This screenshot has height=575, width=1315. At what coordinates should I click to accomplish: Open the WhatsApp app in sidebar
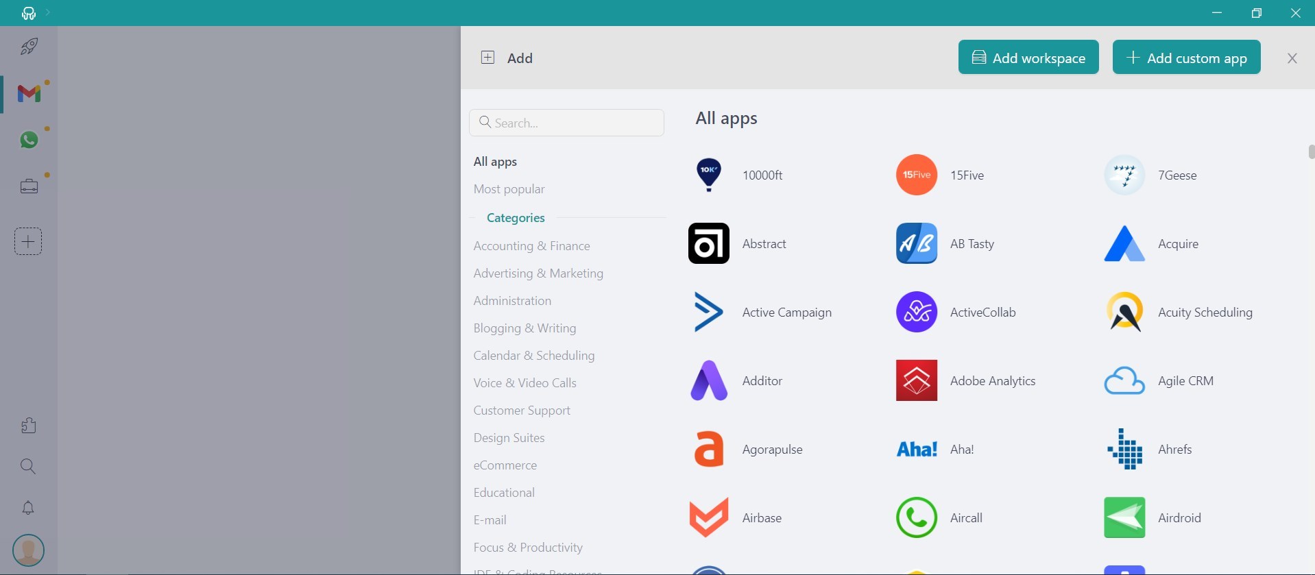click(29, 140)
